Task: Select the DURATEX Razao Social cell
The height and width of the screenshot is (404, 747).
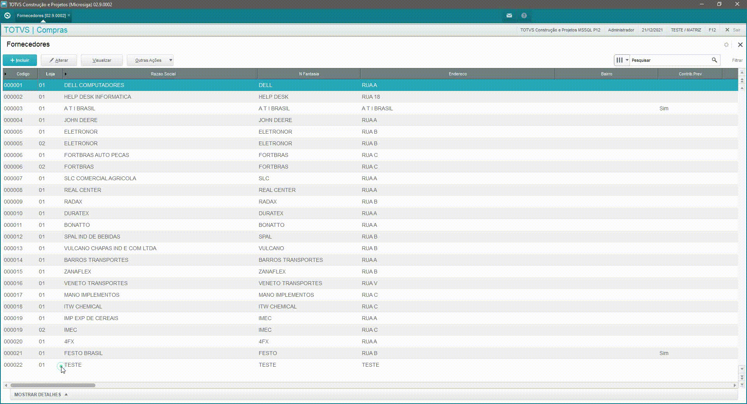Action: coord(160,213)
